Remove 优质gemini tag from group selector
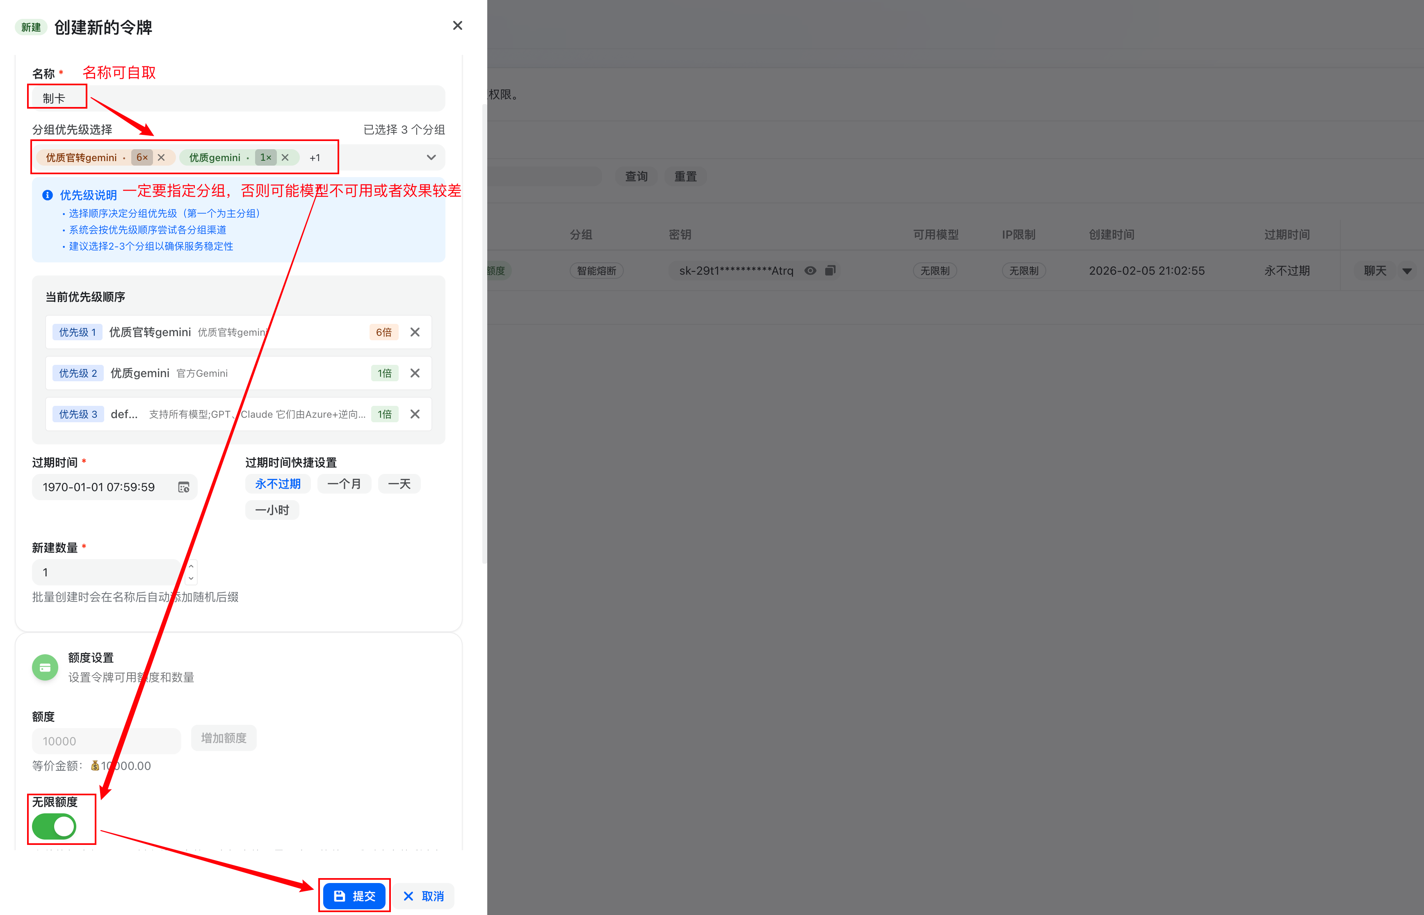 (285, 157)
